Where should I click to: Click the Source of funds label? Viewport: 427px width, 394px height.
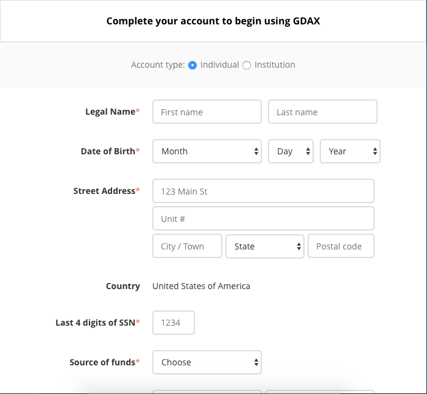(102, 362)
